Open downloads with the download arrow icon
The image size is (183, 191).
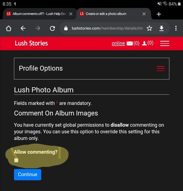pos(161,28)
